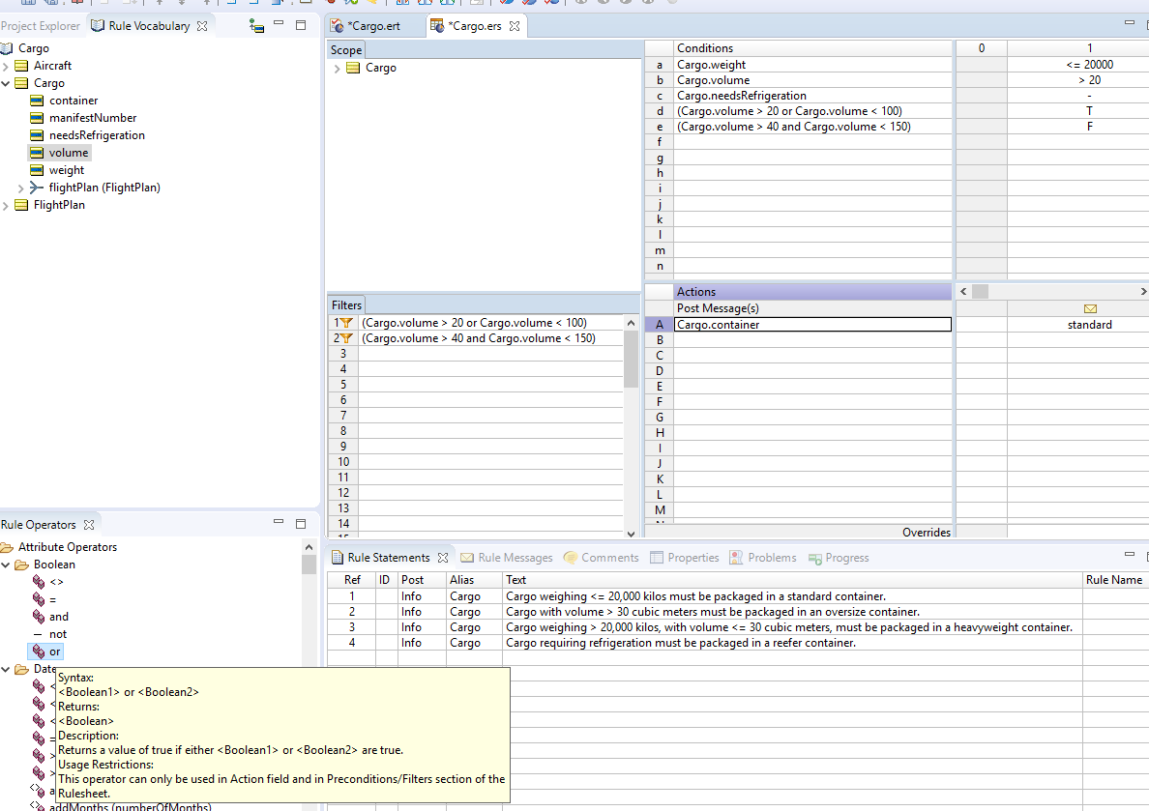Collapse the Boolean operators folder
The width and height of the screenshot is (1149, 811).
point(6,565)
